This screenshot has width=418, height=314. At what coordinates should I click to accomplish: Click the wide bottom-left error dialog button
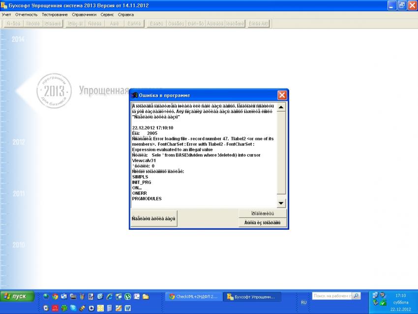tap(153, 218)
